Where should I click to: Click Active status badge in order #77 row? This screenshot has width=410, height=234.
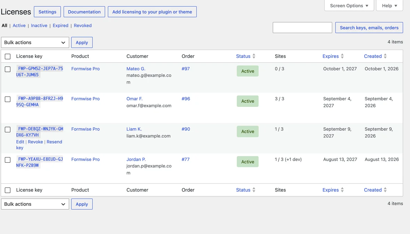[248, 162]
